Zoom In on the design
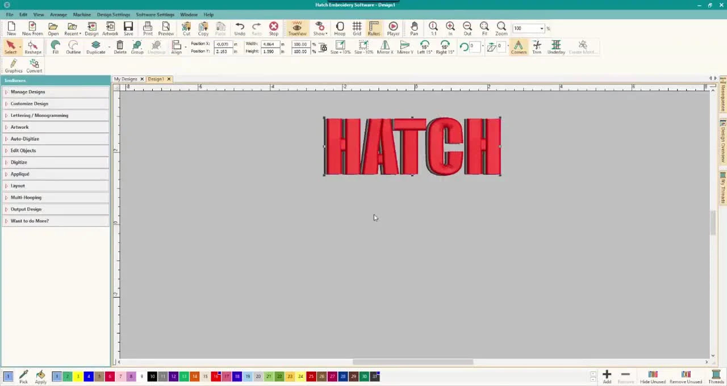The image size is (727, 386). [450, 28]
